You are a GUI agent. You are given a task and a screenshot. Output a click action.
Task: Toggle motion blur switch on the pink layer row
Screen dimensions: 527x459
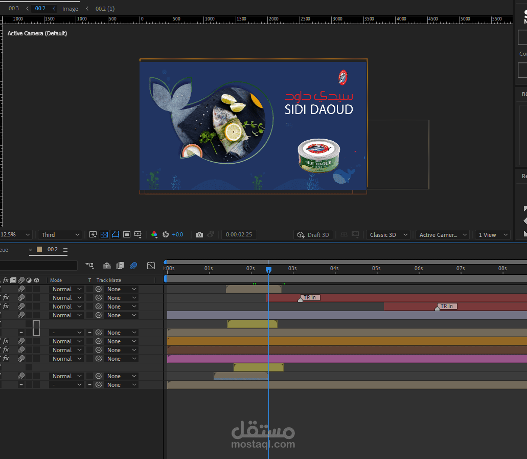(x=21, y=358)
